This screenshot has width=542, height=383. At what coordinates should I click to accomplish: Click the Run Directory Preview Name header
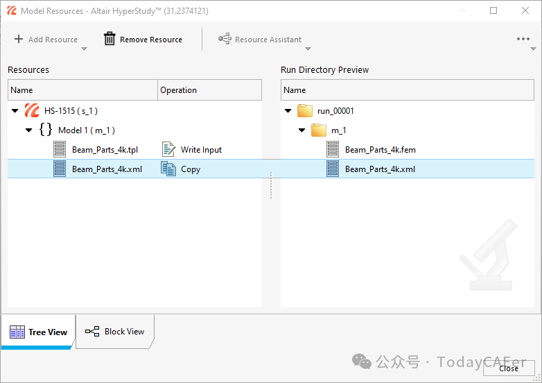[x=408, y=90]
